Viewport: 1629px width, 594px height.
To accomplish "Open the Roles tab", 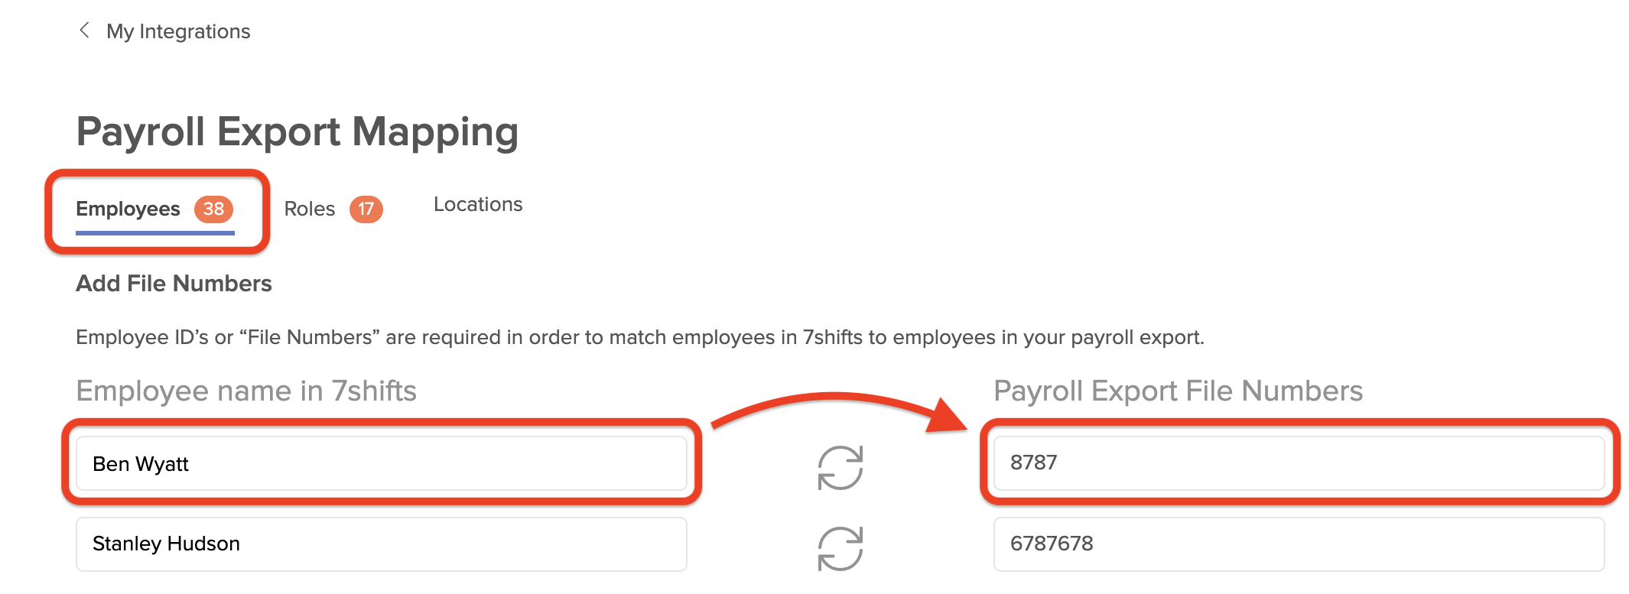I will [310, 209].
